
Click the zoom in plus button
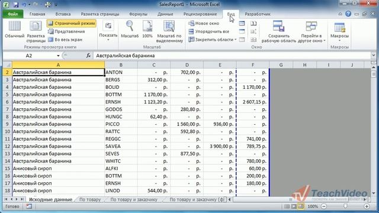(367, 206)
